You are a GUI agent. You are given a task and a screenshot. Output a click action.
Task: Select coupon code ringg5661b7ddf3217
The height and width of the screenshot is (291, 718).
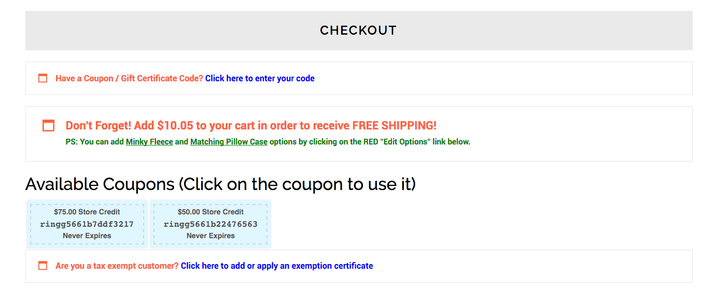point(87,224)
